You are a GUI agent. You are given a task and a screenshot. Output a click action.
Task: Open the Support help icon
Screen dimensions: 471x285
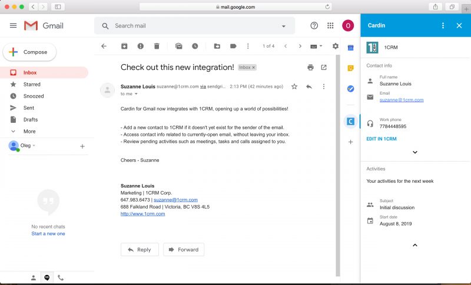point(314,26)
